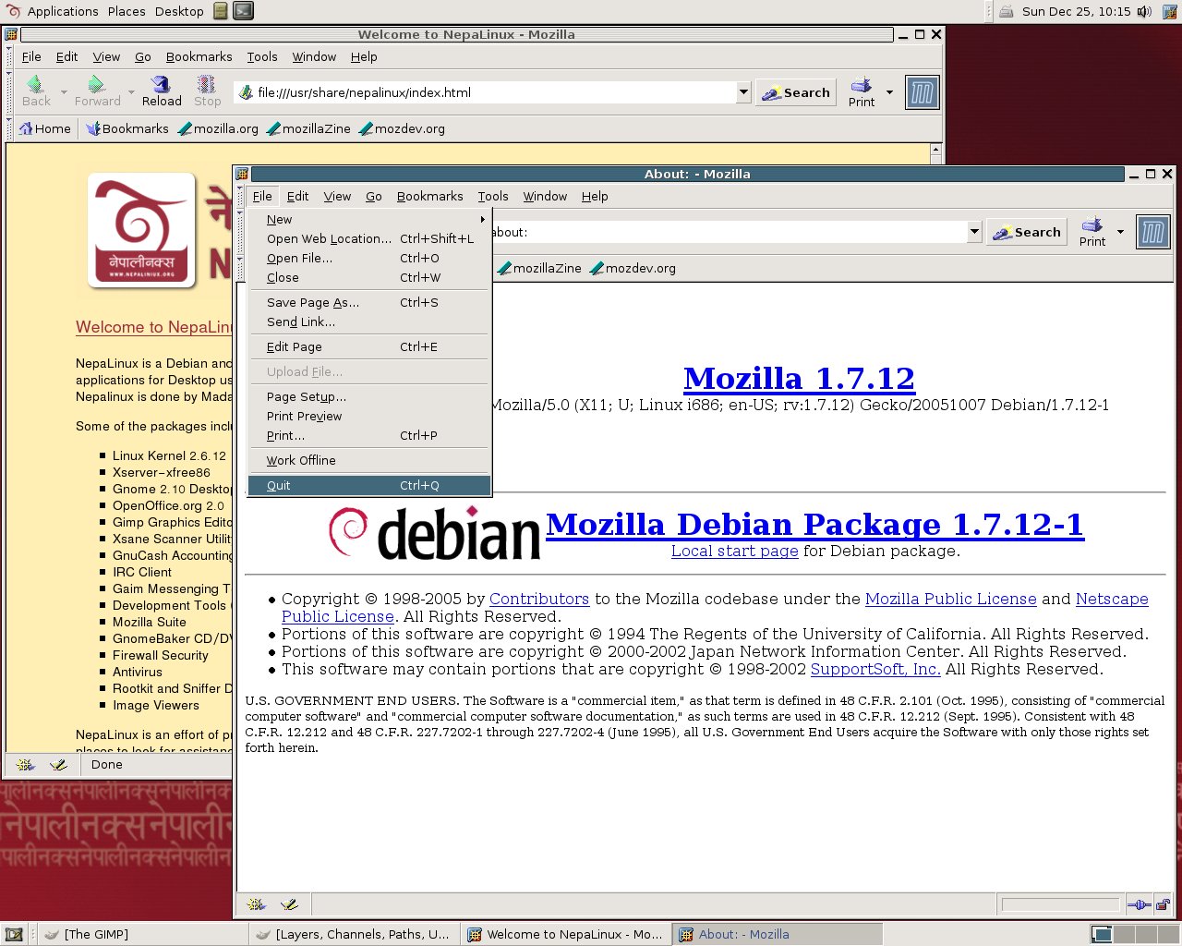Click the Print icon in the NepaLinux window toolbar
1182x946 pixels.
pyautogui.click(x=861, y=84)
